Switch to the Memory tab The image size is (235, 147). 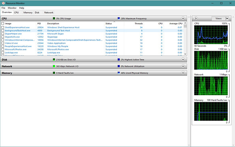(28, 13)
